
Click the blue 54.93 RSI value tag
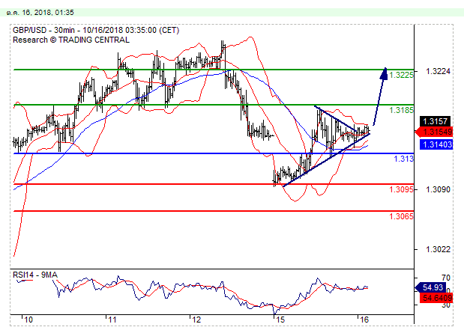pos(434,287)
